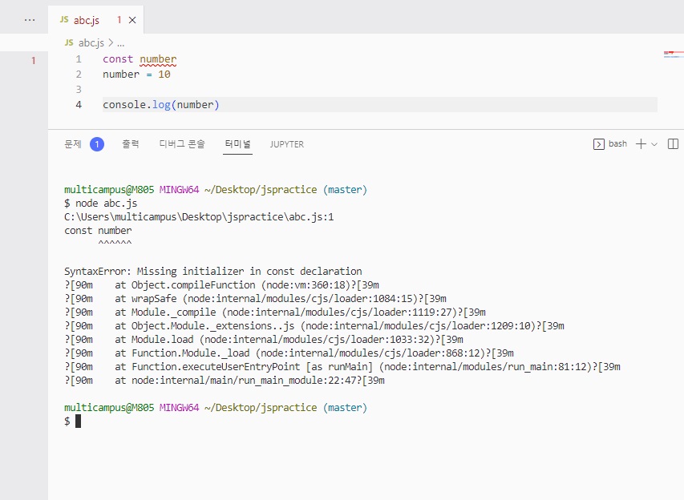The image size is (684, 500).
Task: Click the problems count badge showing 1
Action: pyautogui.click(x=97, y=144)
